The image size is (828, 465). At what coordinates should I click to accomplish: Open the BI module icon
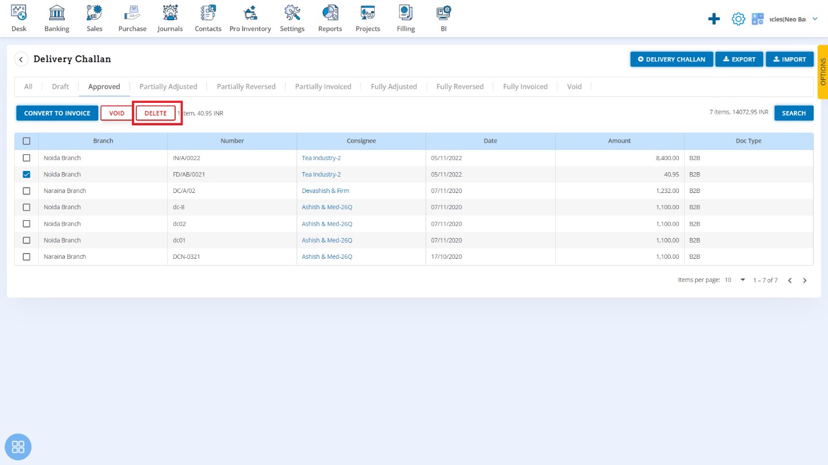443,12
